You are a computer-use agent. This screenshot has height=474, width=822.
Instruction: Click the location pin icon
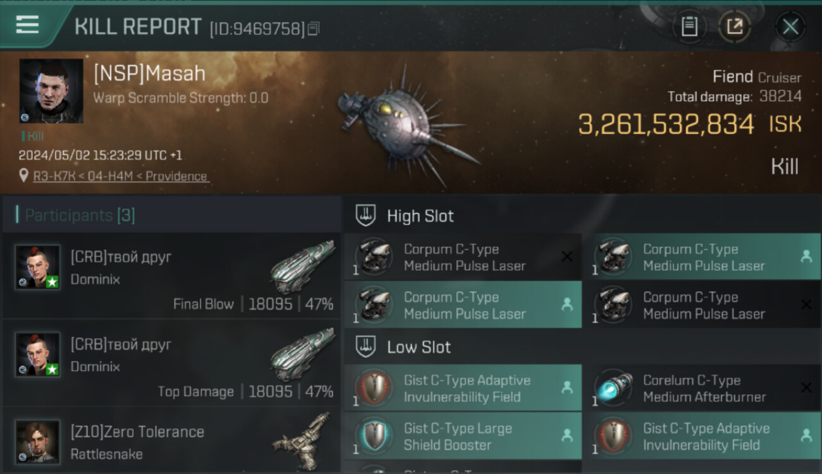[24, 176]
